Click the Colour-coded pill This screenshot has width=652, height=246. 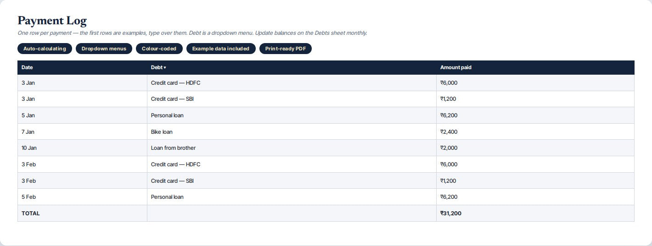(159, 49)
